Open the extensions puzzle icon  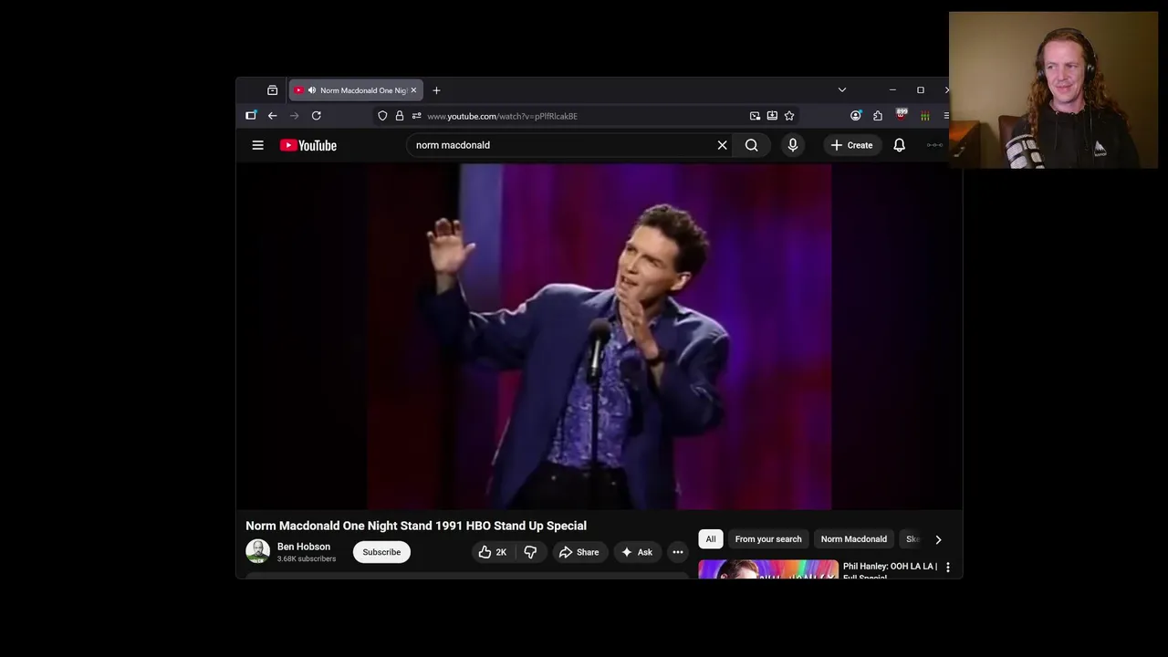pos(878,116)
